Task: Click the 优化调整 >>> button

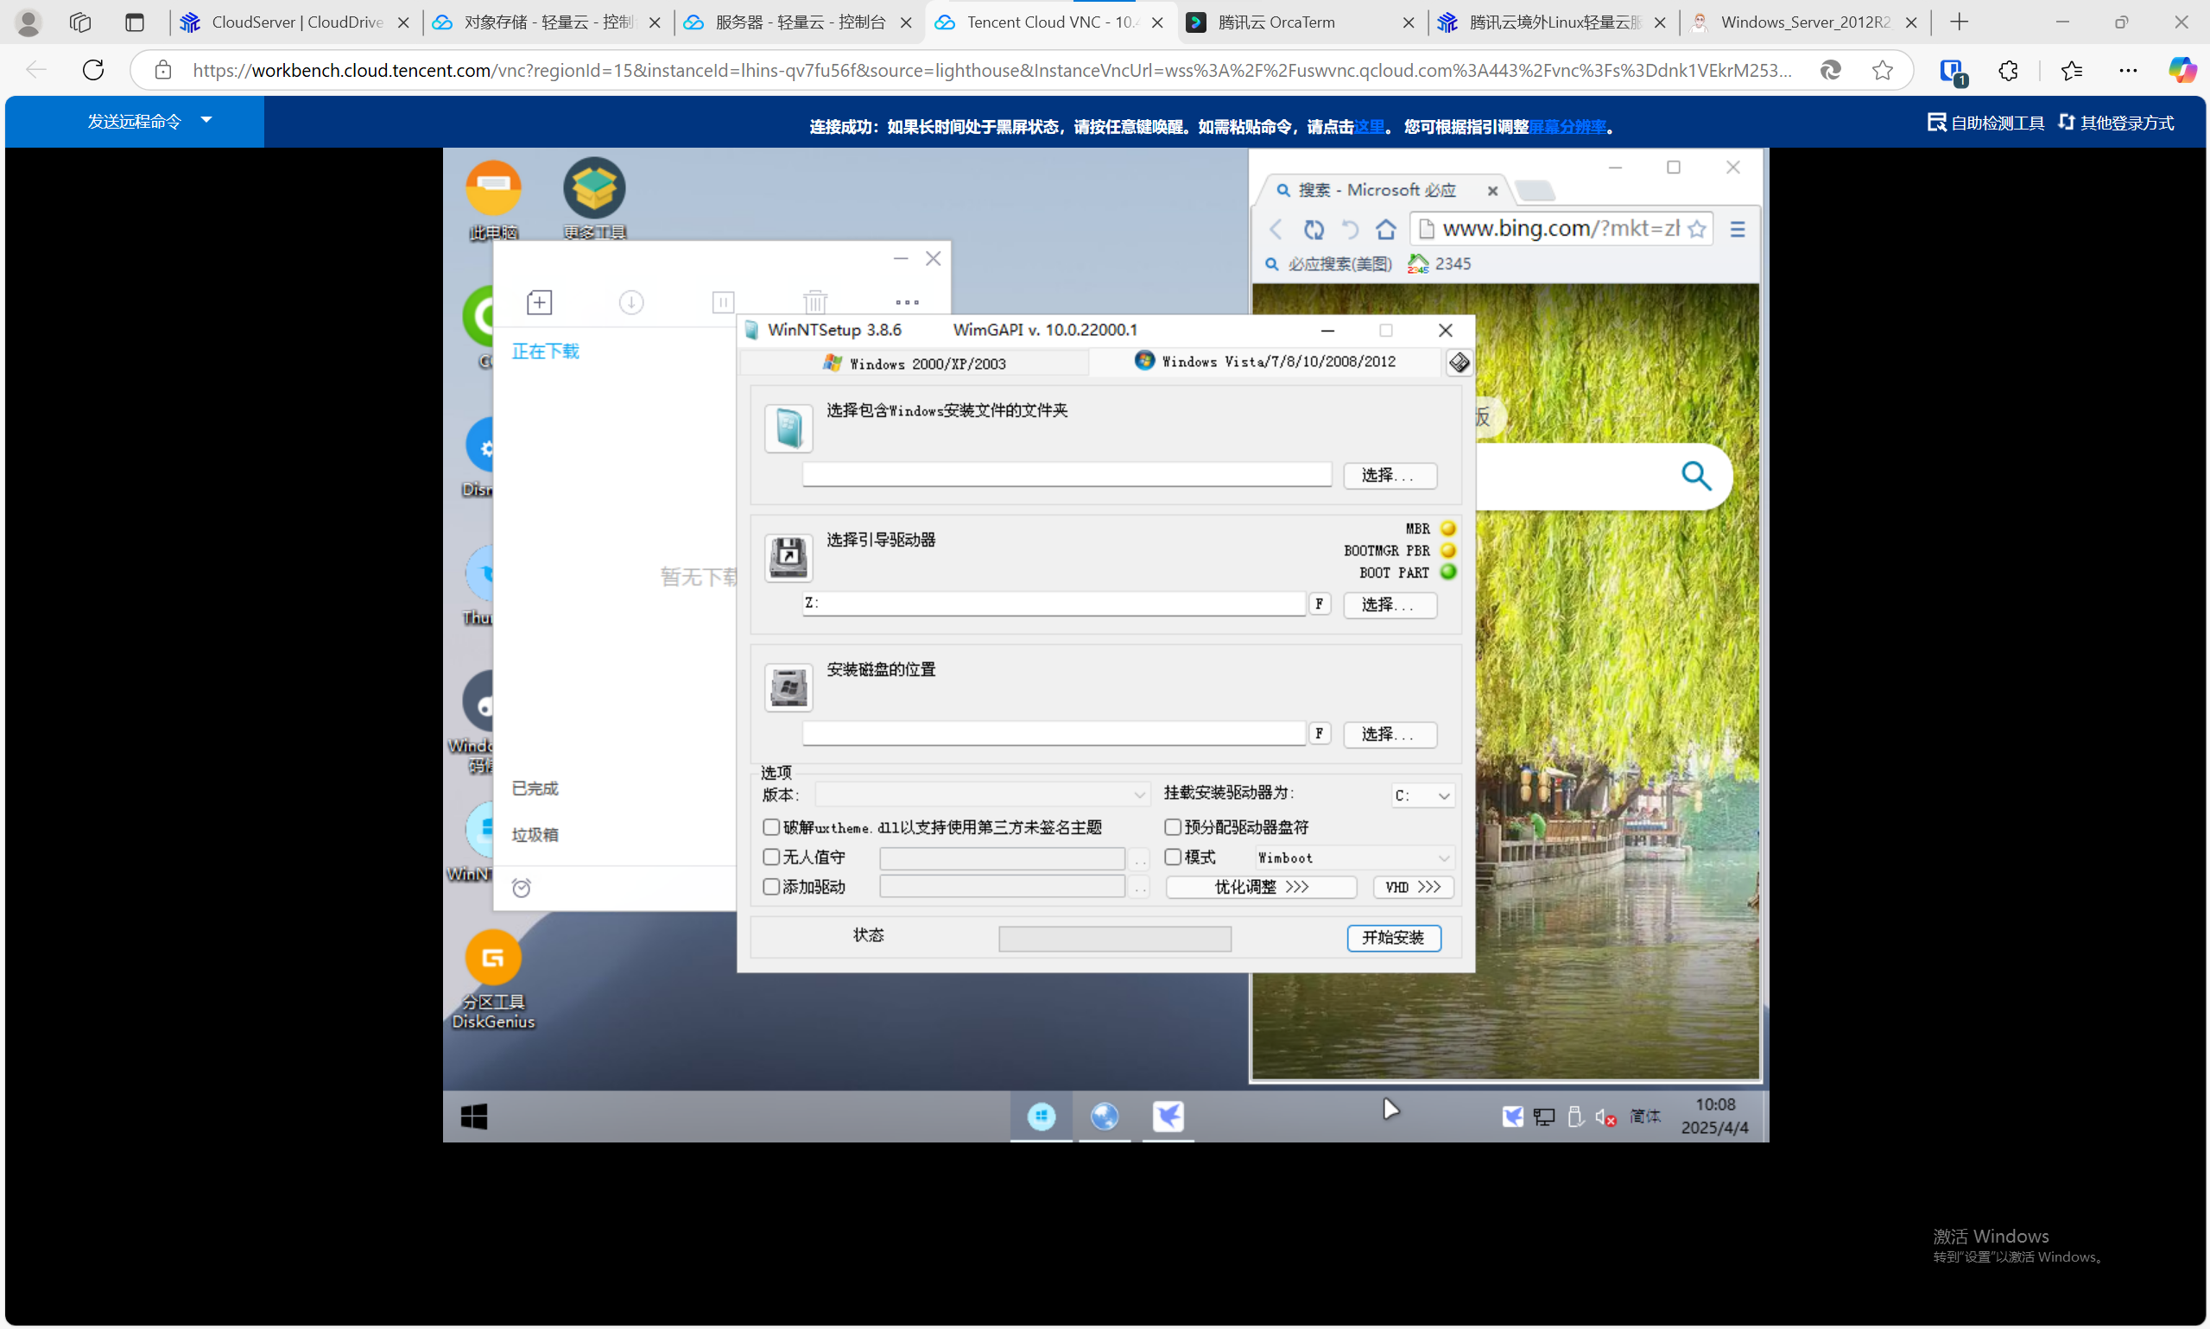Action: pyautogui.click(x=1260, y=887)
